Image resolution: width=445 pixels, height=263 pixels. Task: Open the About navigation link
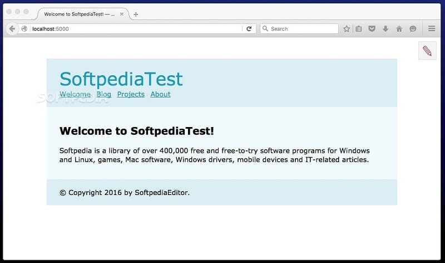pos(160,94)
